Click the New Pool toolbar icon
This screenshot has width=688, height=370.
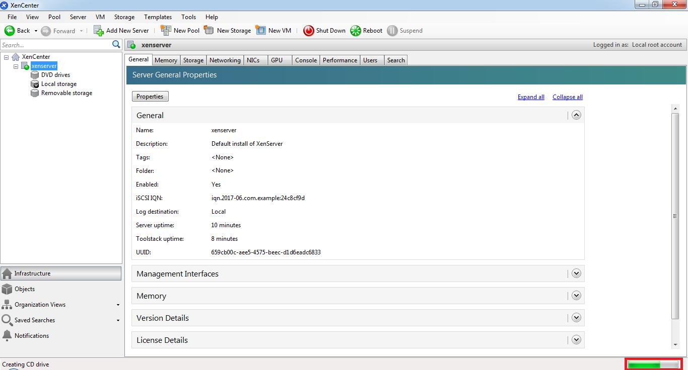[166, 31]
